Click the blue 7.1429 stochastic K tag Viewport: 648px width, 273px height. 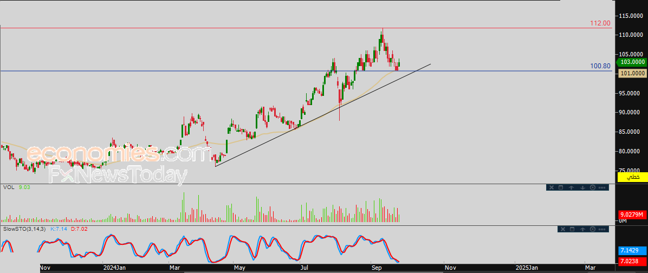coord(631,251)
